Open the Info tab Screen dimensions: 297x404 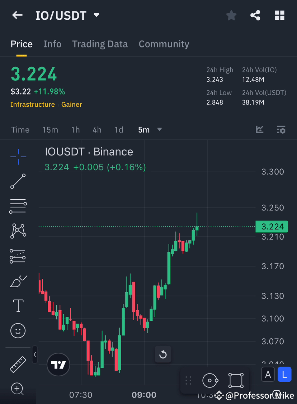(52, 44)
